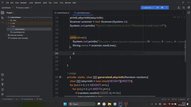This screenshot has width=191, height=107.
Task: Open the Project tool window folder icon
Action: (2, 13)
